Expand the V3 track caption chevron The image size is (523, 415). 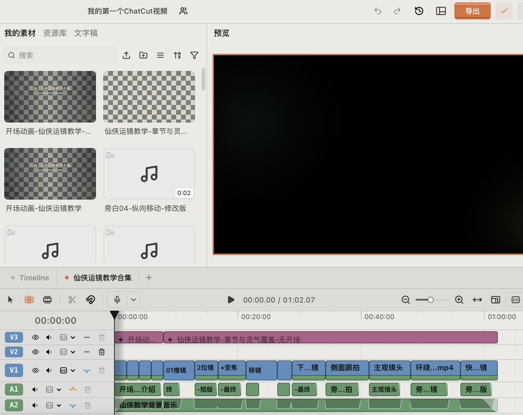[x=73, y=337]
